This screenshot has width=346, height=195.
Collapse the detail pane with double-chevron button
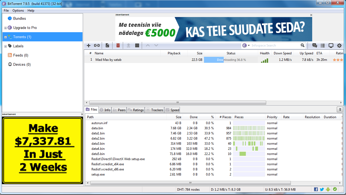(x=340, y=109)
